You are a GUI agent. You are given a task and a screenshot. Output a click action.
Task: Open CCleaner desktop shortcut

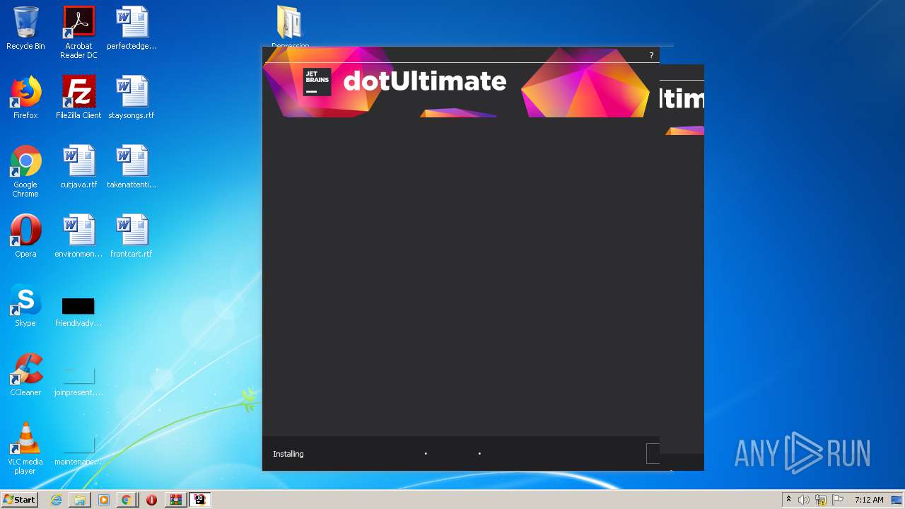click(x=25, y=375)
